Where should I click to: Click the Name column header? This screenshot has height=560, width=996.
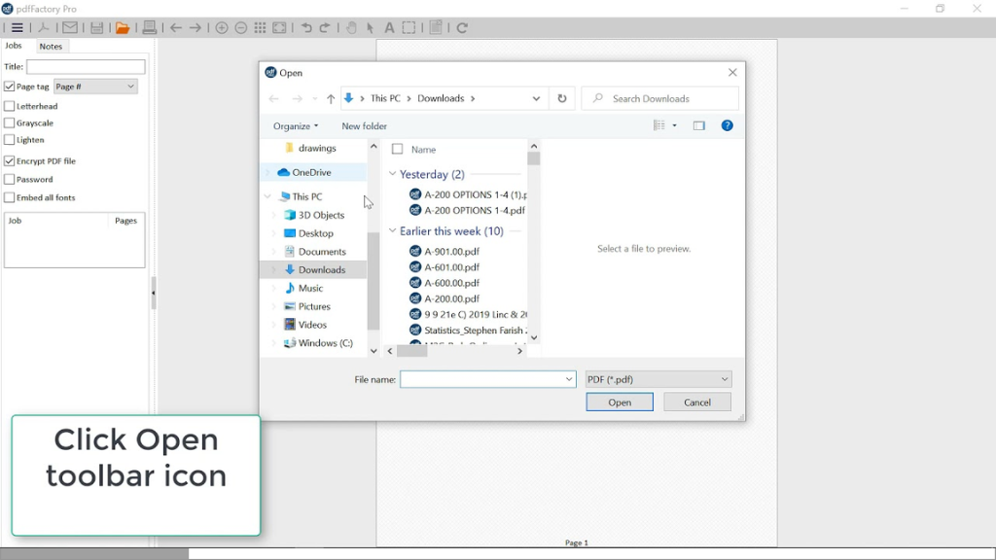click(x=423, y=150)
